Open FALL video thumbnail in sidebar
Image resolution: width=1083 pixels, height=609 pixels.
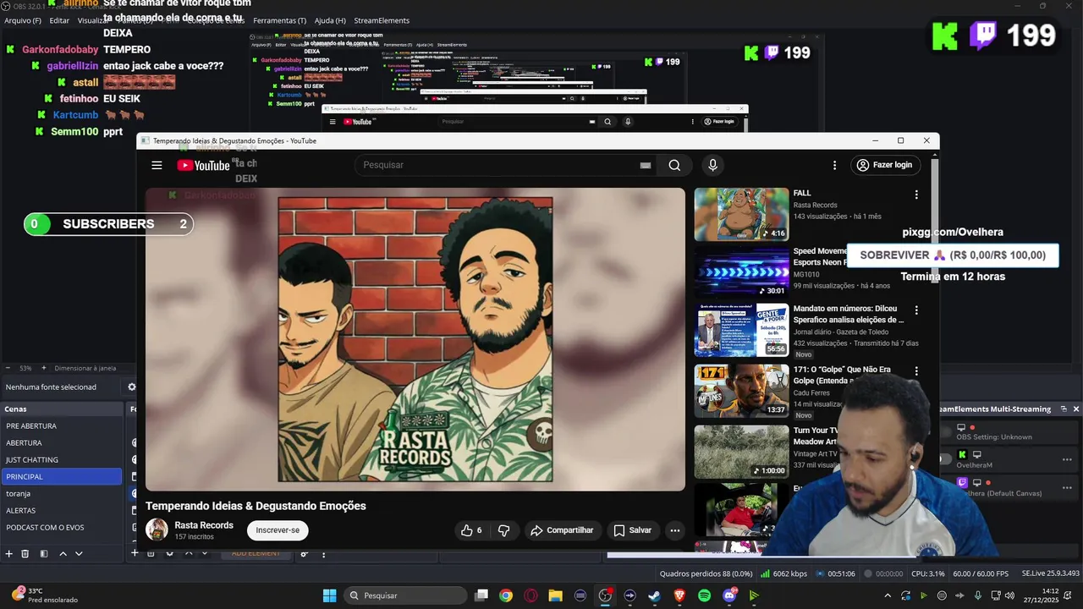tap(741, 214)
